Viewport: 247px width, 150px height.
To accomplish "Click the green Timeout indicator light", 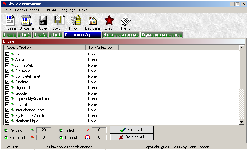I will pyautogui.click(x=61, y=138).
